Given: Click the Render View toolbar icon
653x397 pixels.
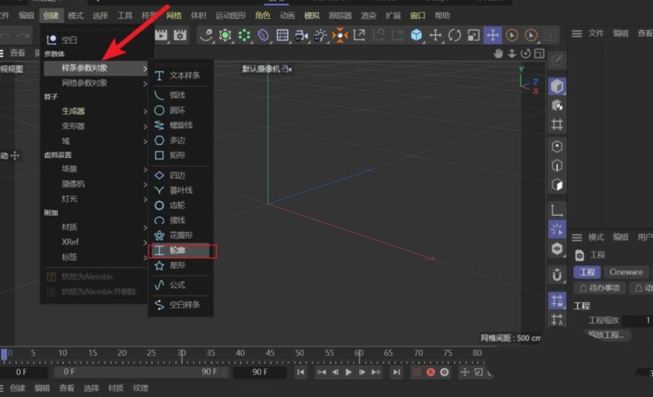Looking at the screenshot, I should [161, 35].
